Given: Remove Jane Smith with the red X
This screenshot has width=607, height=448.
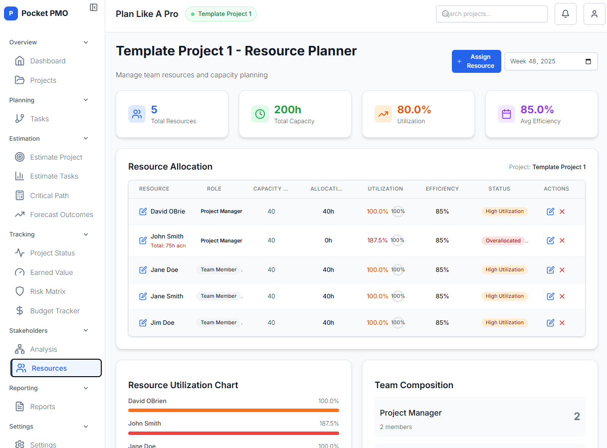Looking at the screenshot, I should [x=562, y=296].
